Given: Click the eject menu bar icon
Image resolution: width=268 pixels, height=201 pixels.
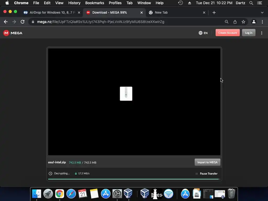Looking at the screenshot, I should 189,3.
